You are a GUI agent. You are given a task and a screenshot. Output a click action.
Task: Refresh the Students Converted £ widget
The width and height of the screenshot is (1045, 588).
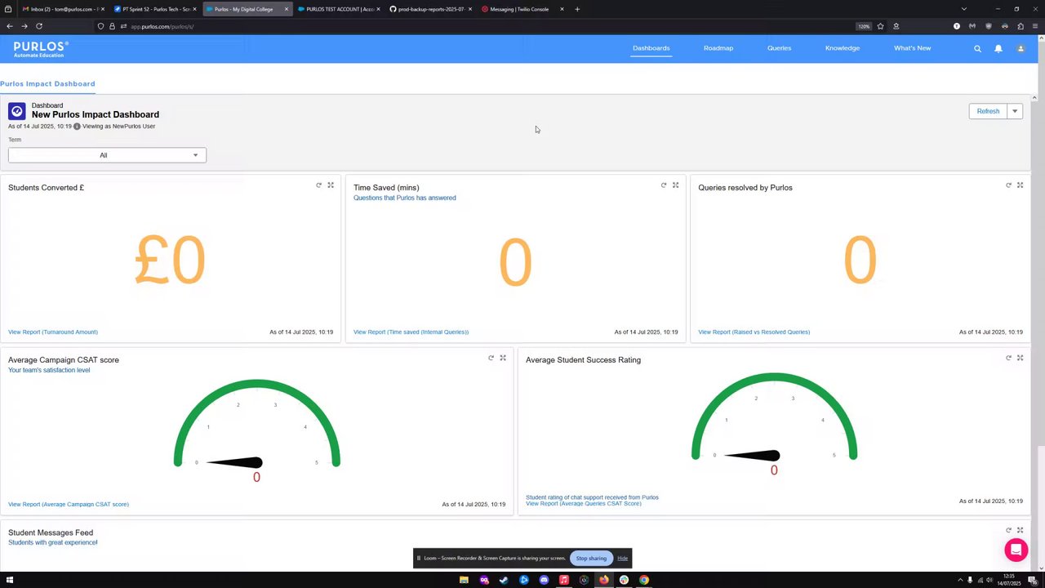pyautogui.click(x=318, y=185)
